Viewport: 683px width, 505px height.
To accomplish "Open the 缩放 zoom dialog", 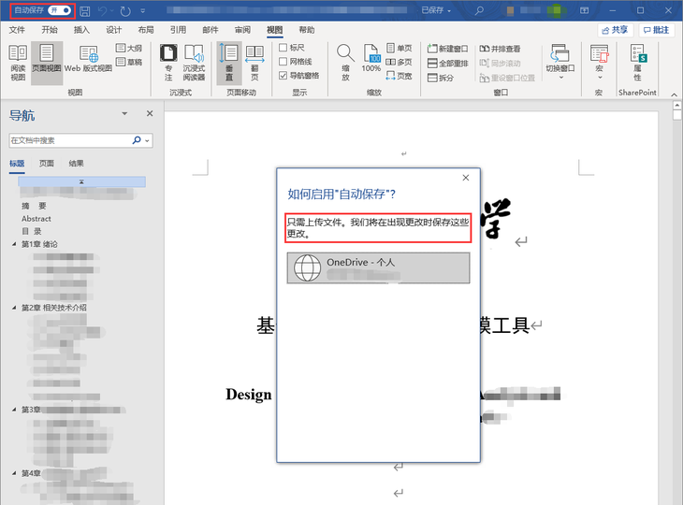I will click(345, 64).
